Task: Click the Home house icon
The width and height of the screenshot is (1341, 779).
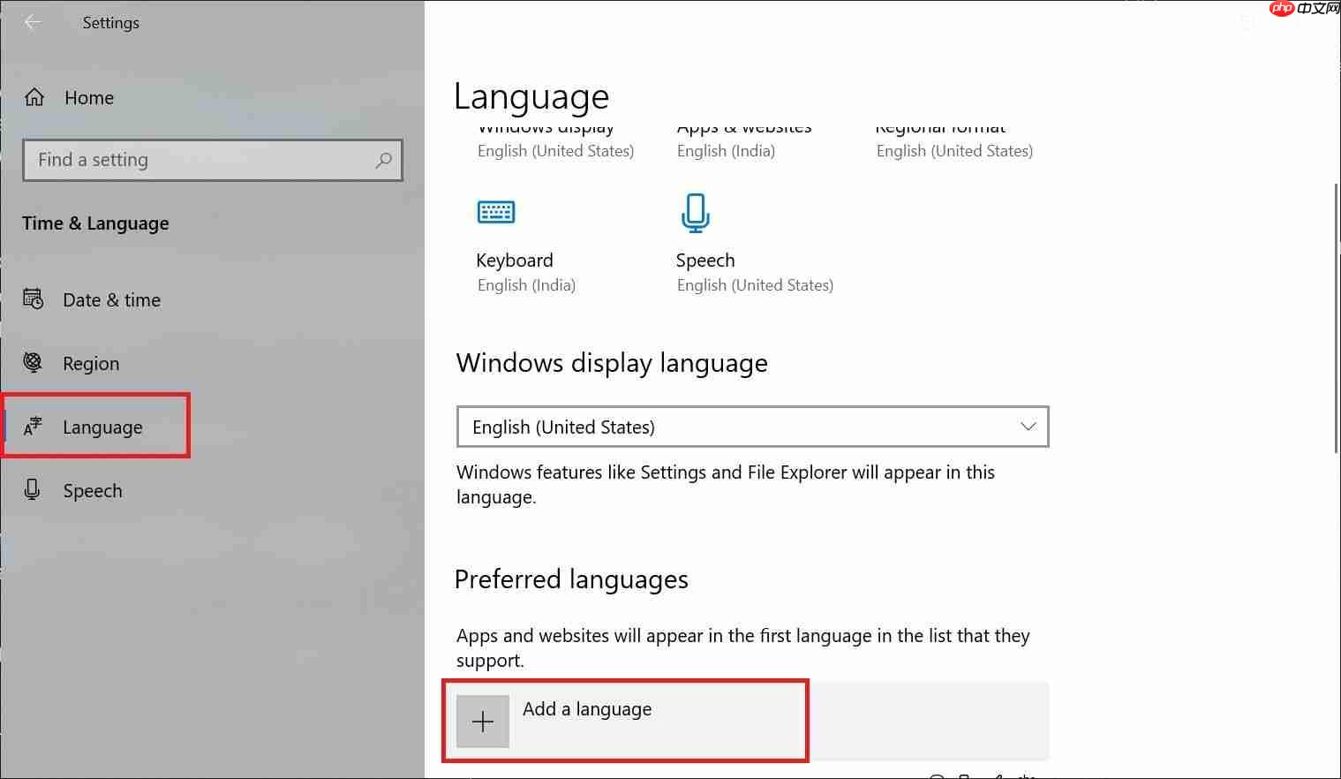Action: pos(34,97)
